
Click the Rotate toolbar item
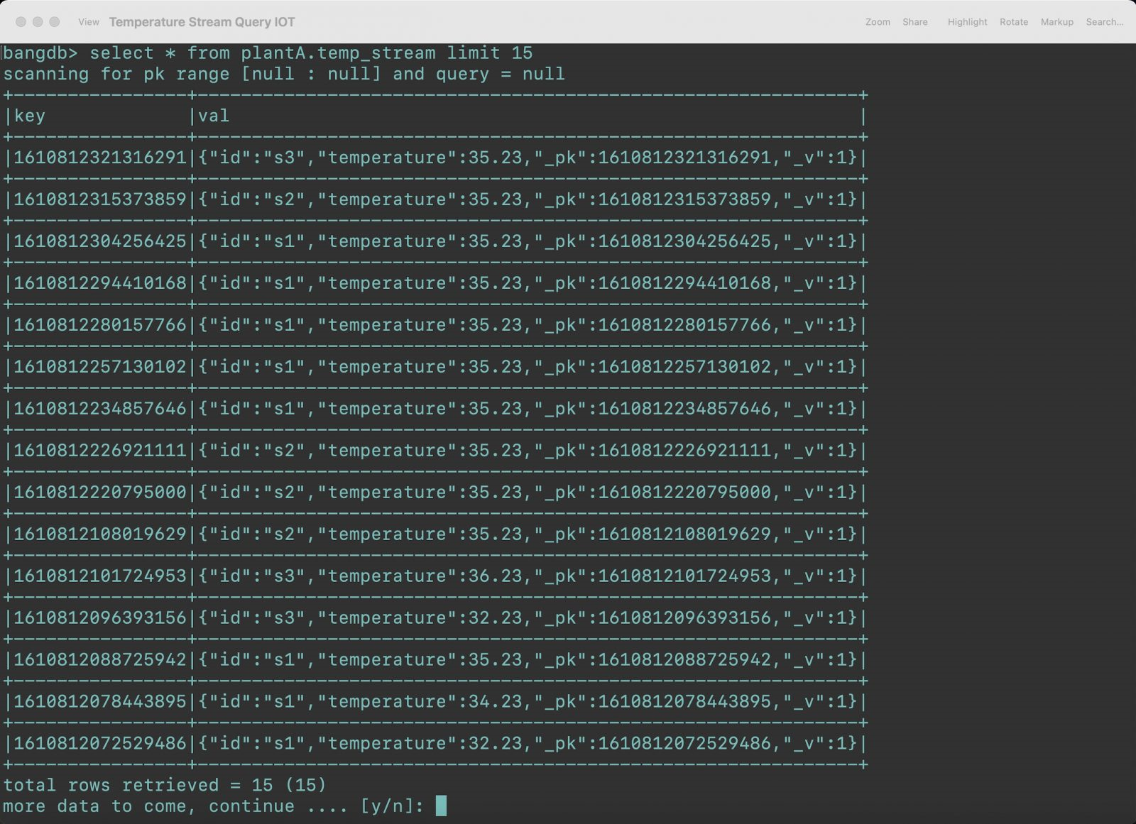point(1014,22)
